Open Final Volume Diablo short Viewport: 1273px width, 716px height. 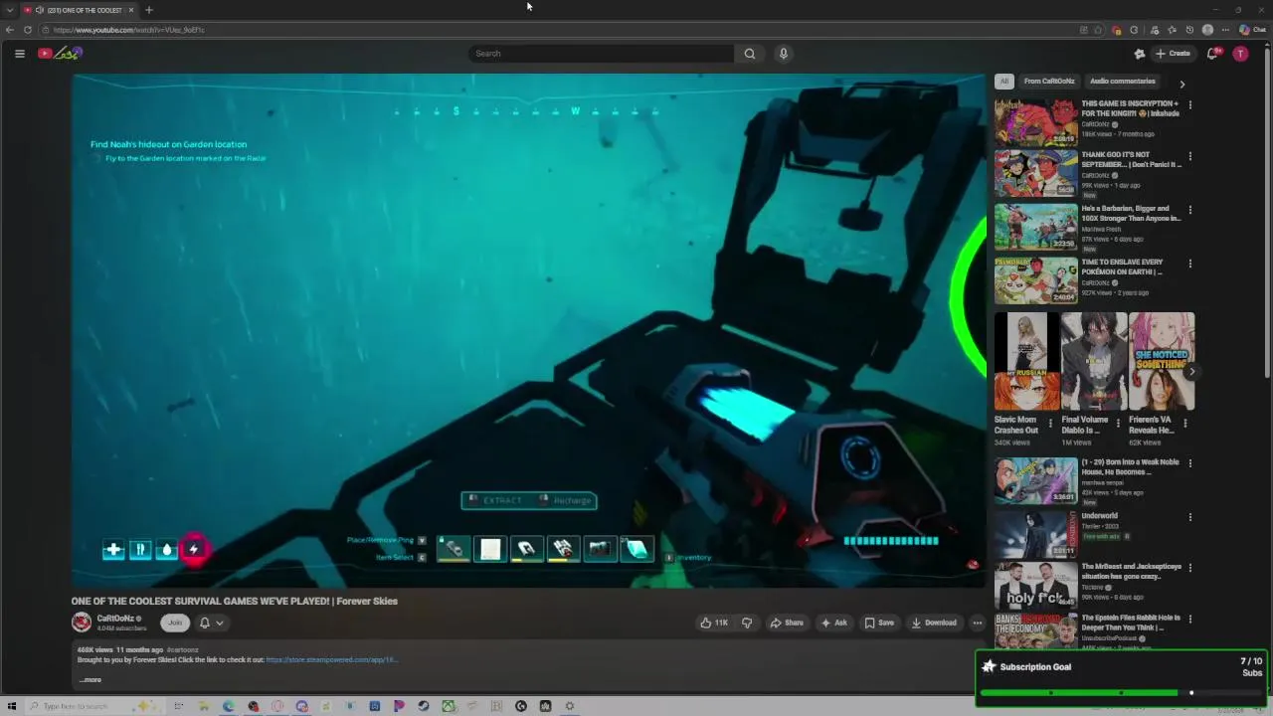coord(1094,361)
